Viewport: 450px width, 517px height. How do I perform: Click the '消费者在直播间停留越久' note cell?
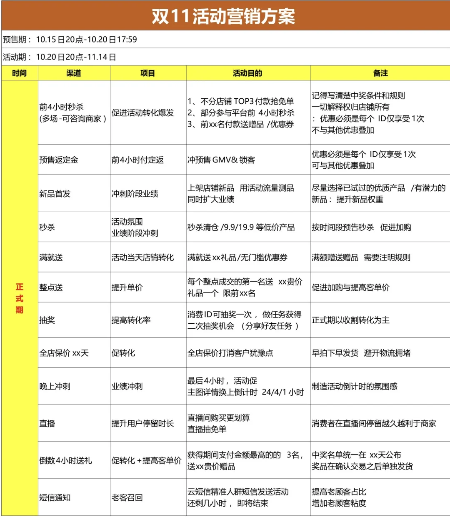[x=380, y=423]
